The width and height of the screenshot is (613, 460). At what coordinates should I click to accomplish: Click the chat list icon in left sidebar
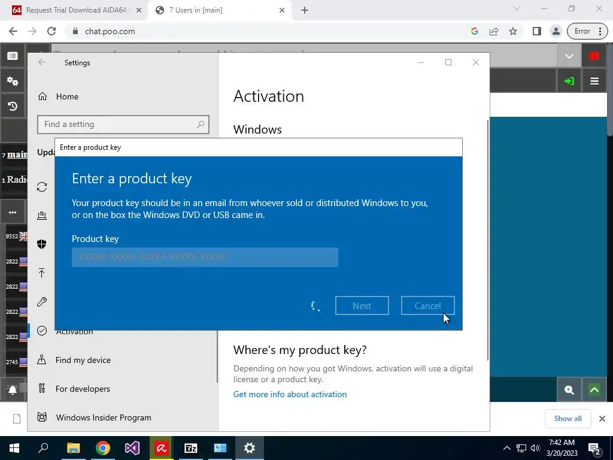tap(13, 56)
